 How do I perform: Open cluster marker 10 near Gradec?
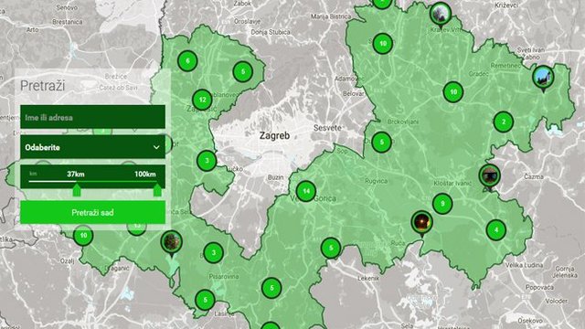tap(453, 91)
